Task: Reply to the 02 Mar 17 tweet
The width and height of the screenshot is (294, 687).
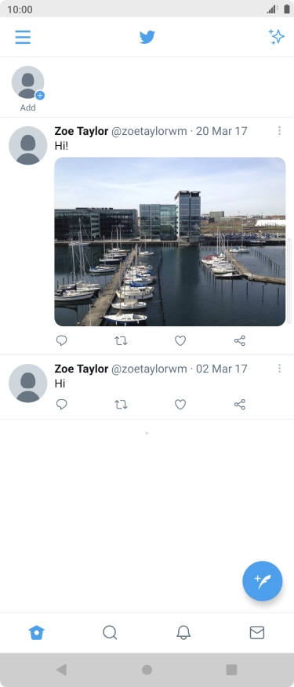Action: pyautogui.click(x=62, y=404)
